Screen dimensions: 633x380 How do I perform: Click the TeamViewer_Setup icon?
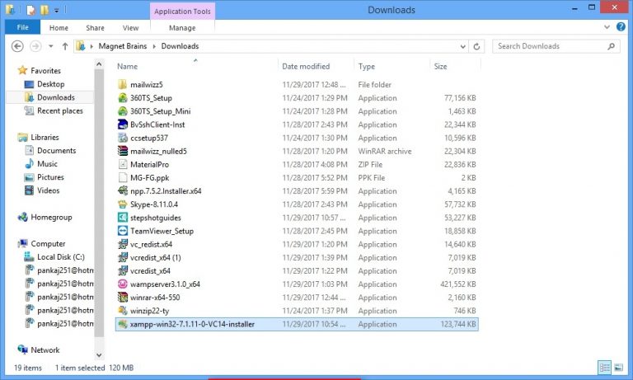[x=122, y=231]
